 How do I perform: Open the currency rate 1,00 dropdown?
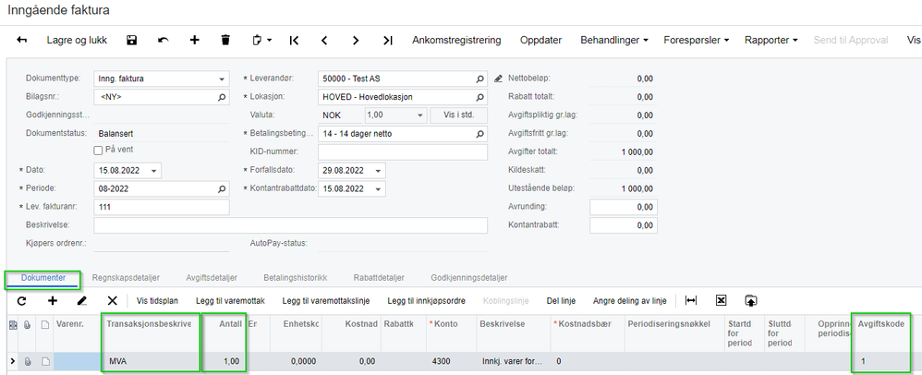pyautogui.click(x=419, y=115)
